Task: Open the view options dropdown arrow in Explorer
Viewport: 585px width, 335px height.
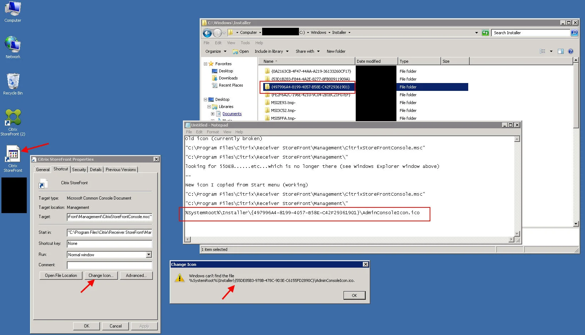Action: 551,51
